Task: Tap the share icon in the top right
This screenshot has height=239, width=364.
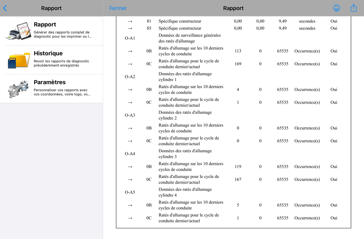Action: 353,8
